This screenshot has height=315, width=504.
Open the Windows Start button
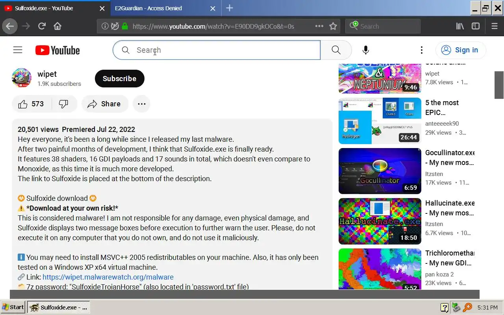click(13, 307)
